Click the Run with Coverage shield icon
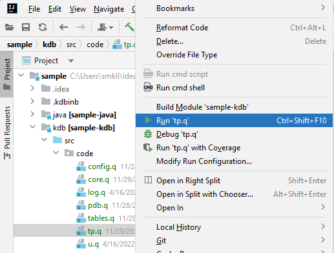This screenshot has width=334, height=253. point(148,148)
